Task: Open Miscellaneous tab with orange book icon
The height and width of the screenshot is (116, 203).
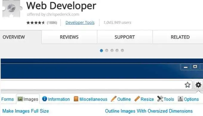Action: pos(76,99)
